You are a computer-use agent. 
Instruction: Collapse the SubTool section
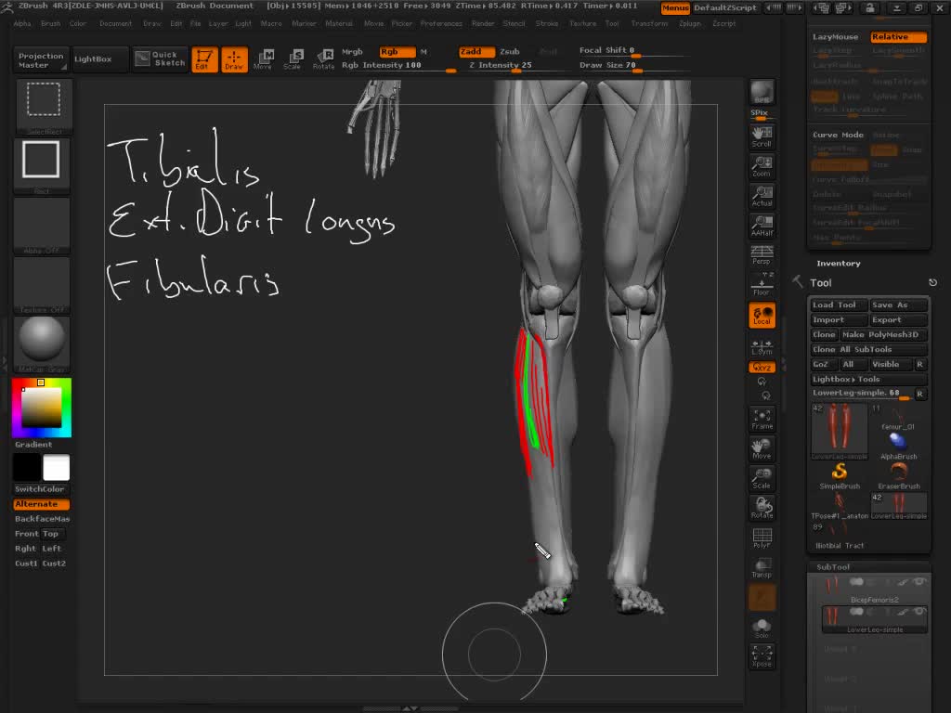click(833, 566)
